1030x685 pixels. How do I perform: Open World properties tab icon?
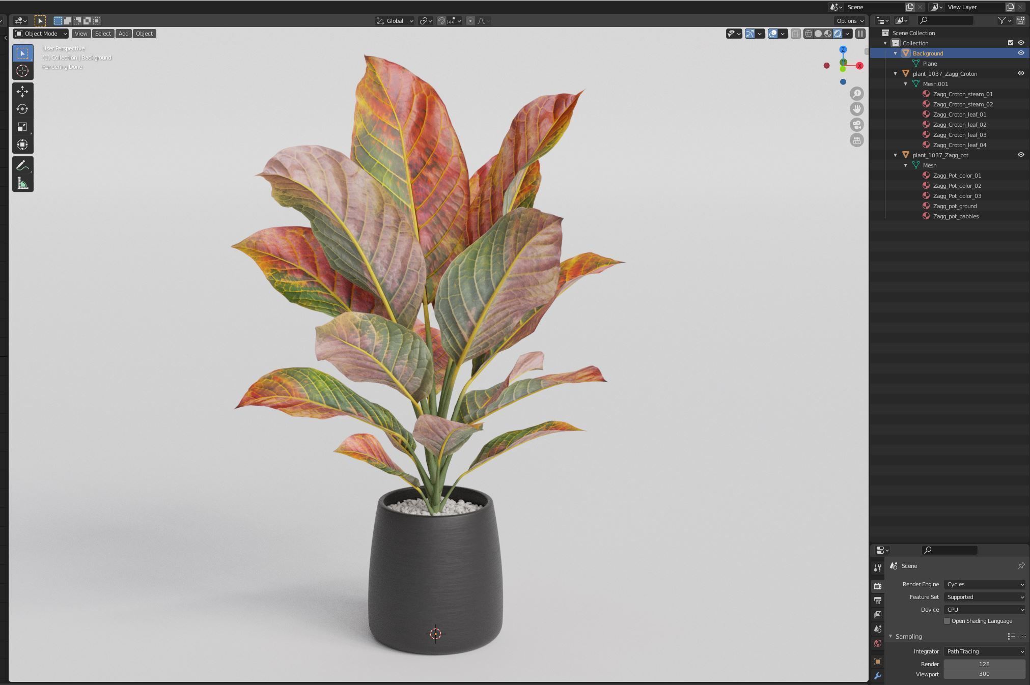point(878,643)
